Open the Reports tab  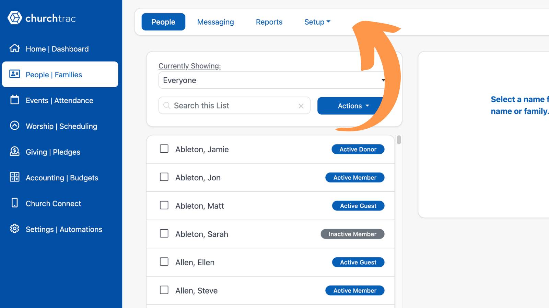tap(269, 22)
